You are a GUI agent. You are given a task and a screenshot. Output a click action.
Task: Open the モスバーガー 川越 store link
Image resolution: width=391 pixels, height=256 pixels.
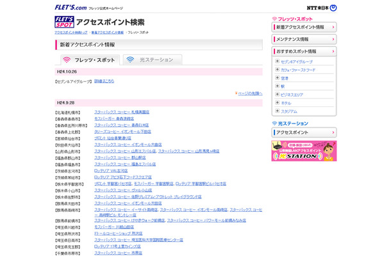tap(114, 227)
